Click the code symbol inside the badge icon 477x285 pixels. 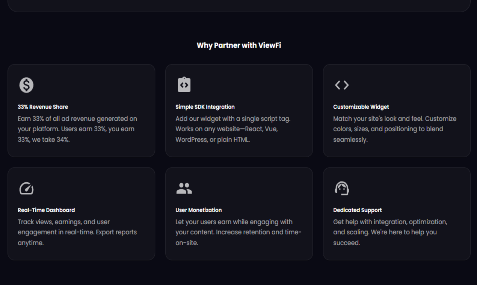click(x=183, y=85)
